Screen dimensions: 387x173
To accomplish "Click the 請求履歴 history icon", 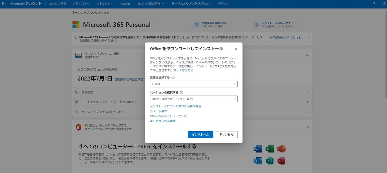I will pos(77,92).
